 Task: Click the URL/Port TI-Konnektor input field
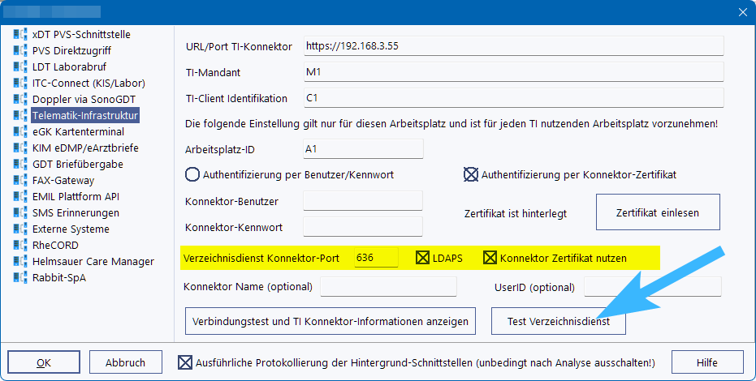[512, 47]
